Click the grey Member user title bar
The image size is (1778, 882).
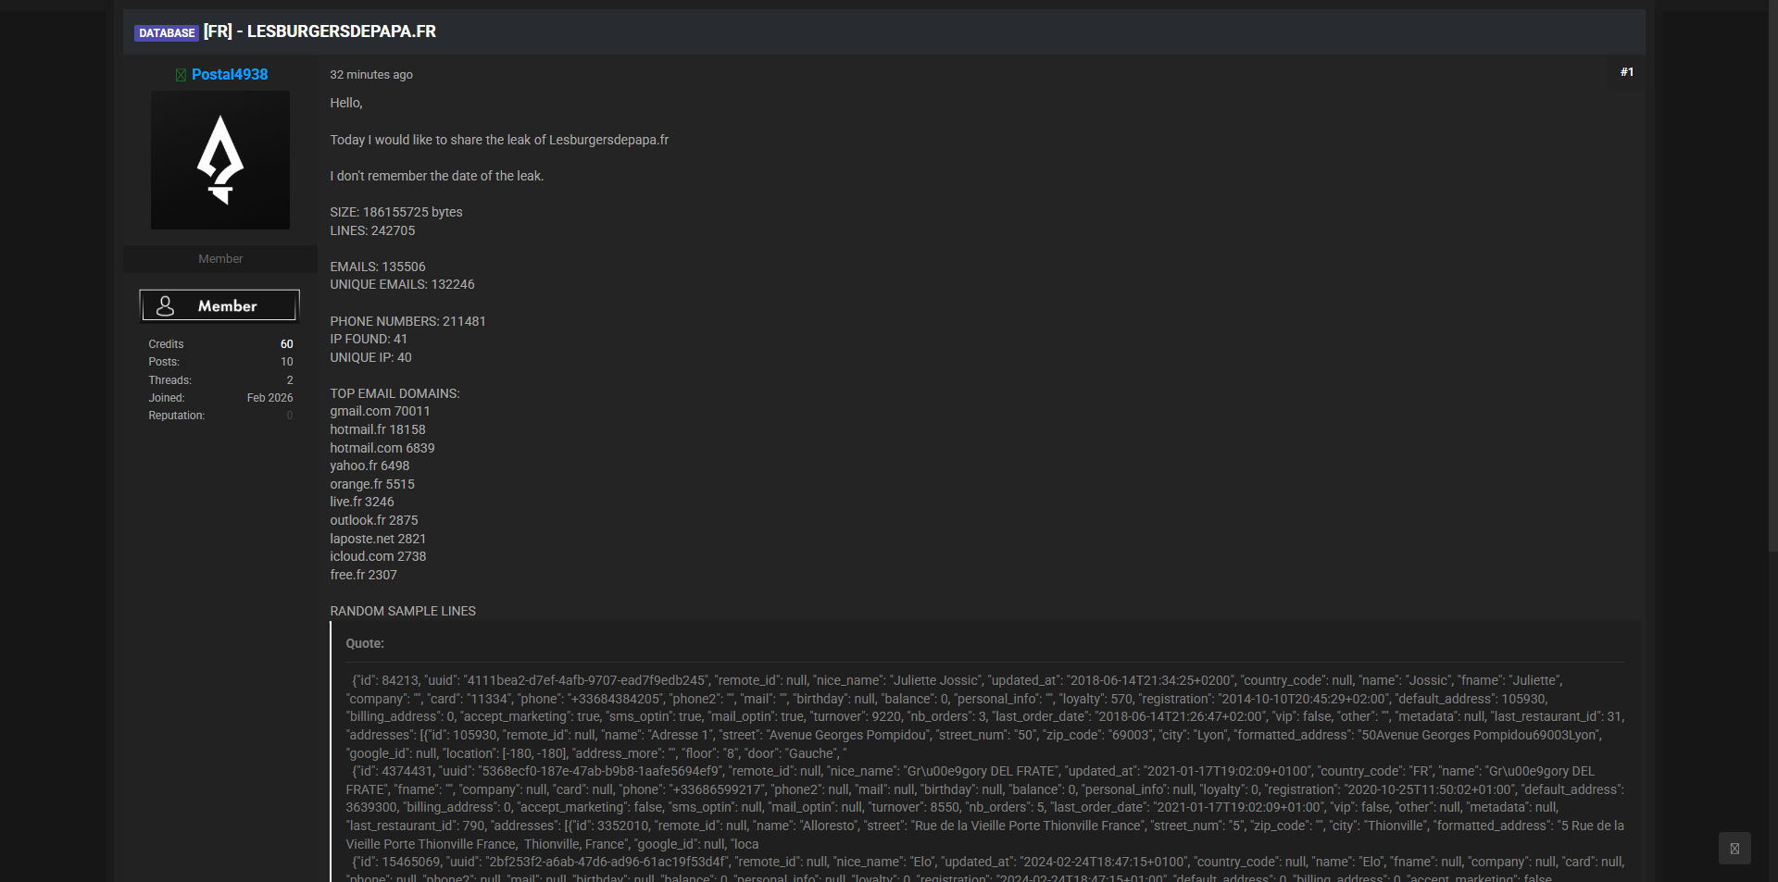point(220,259)
